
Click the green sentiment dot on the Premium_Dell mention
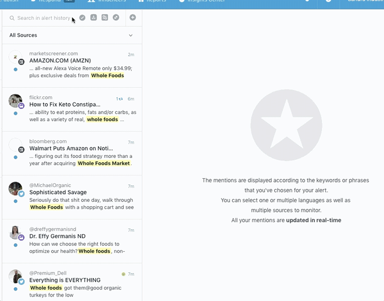(x=123, y=274)
